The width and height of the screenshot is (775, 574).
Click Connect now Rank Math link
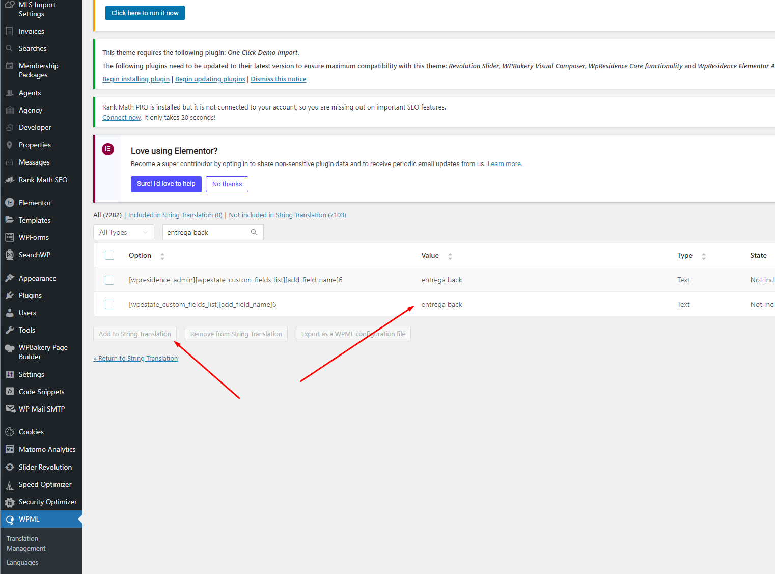pyautogui.click(x=122, y=118)
